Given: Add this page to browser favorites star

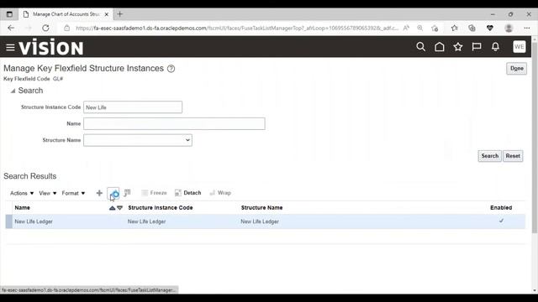Looking at the screenshot, I should [435, 28].
